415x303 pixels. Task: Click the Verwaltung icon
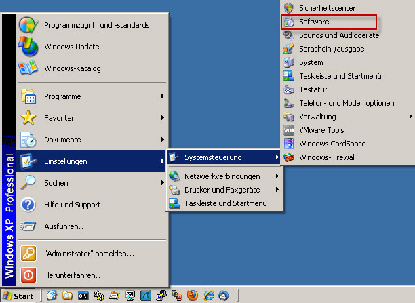(x=289, y=117)
